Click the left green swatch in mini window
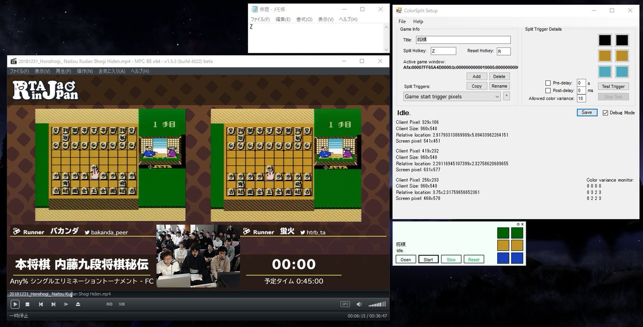643x327 pixels. tap(503, 233)
